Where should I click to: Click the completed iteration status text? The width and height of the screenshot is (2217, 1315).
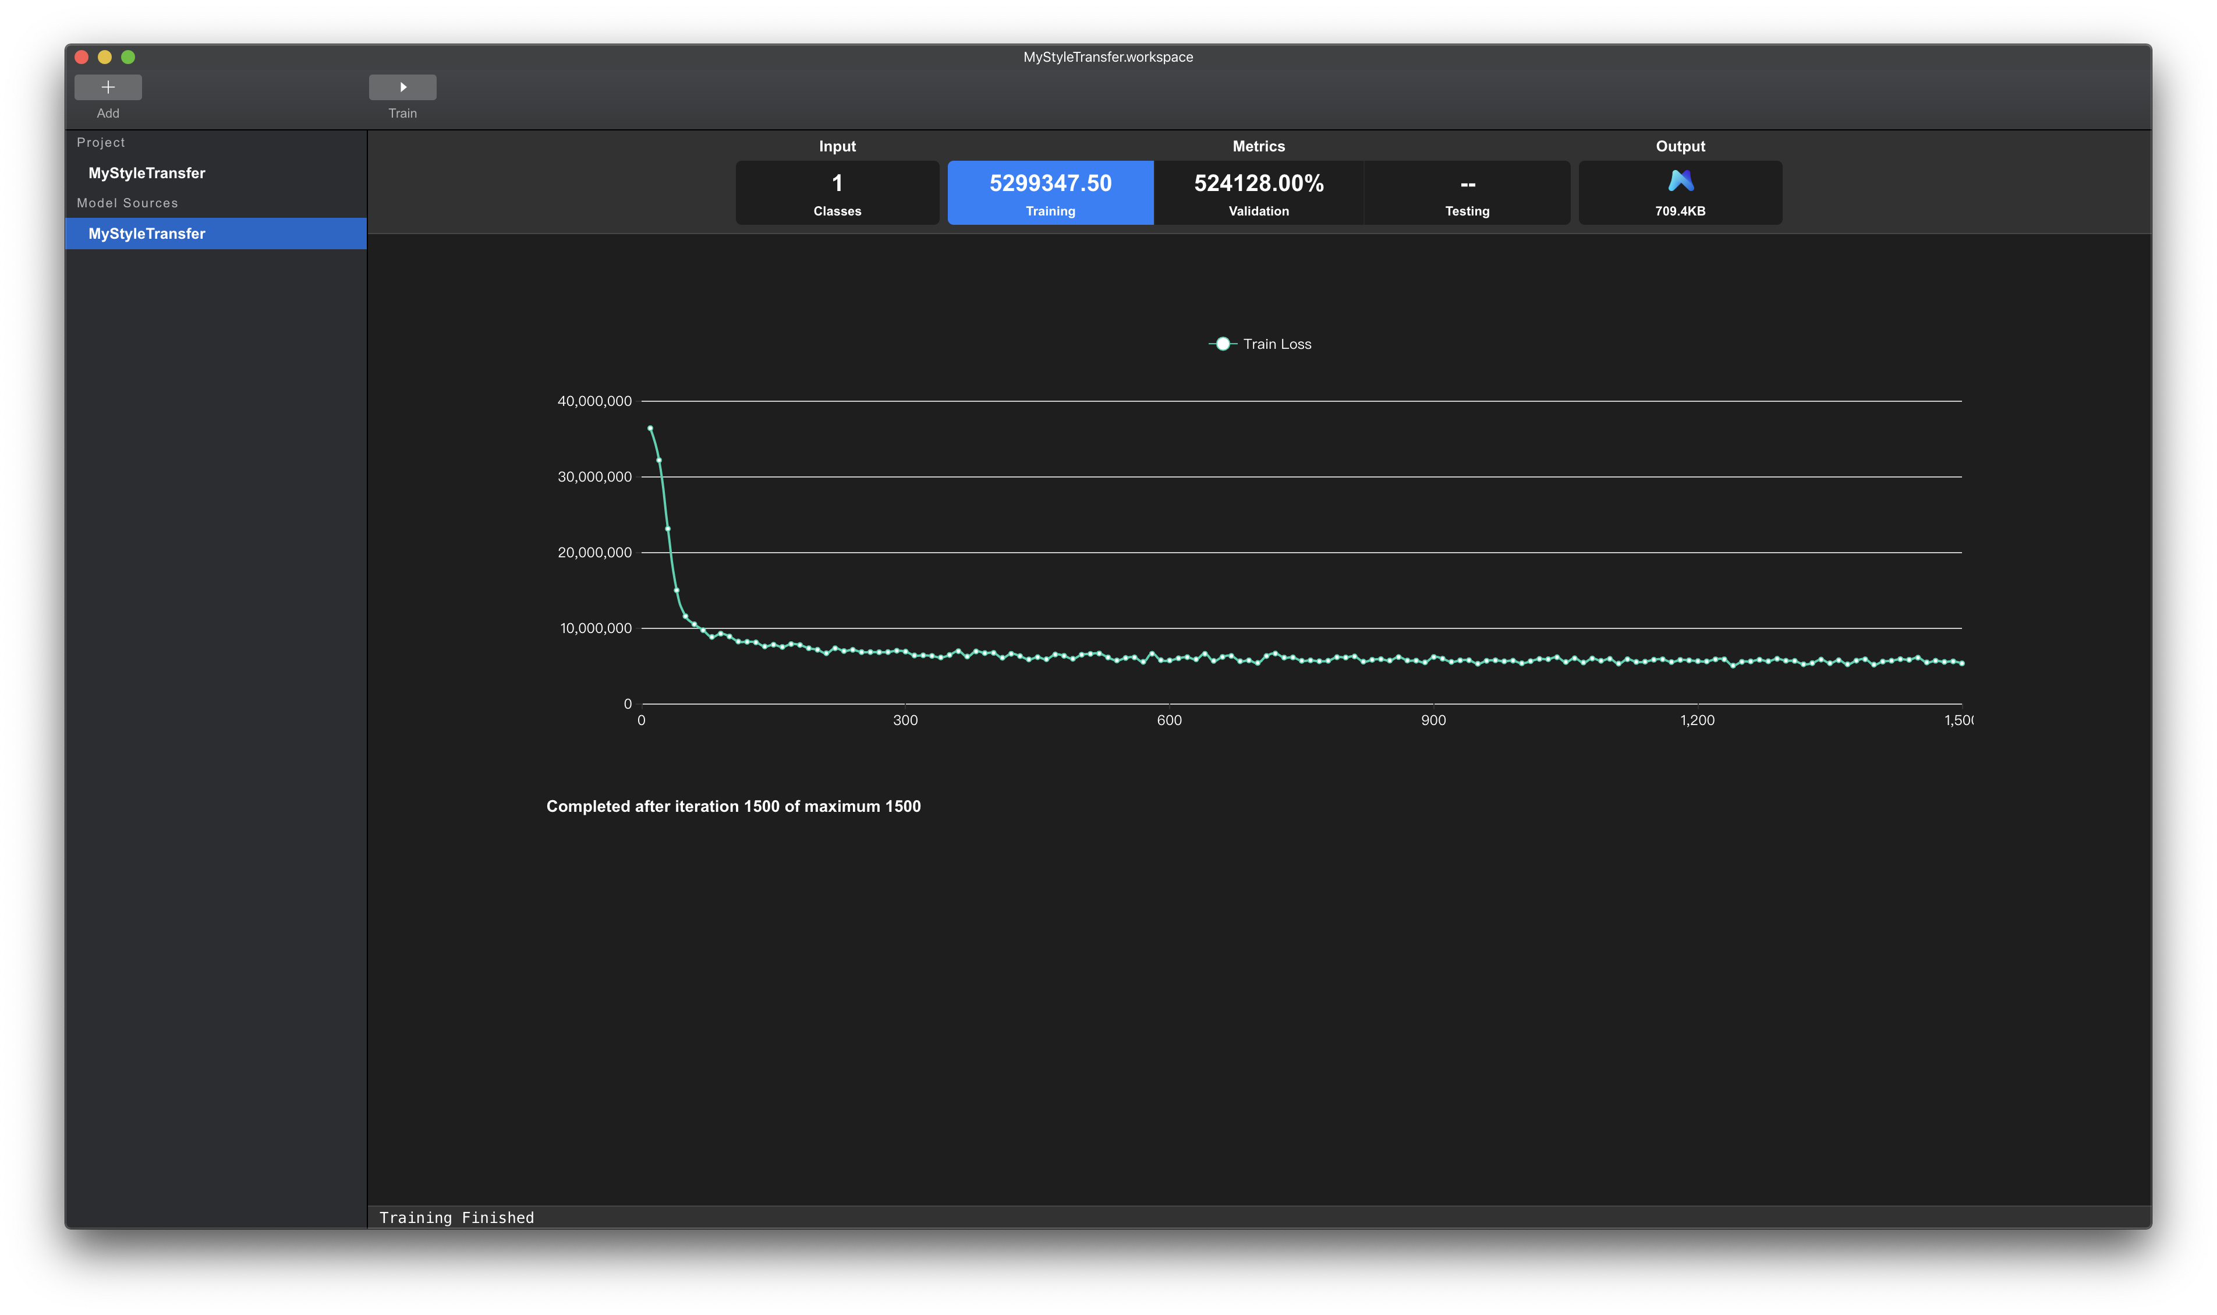tap(732, 805)
